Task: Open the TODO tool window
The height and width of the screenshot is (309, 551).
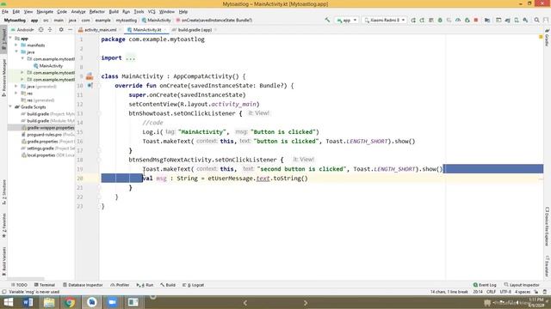Action: point(19,285)
